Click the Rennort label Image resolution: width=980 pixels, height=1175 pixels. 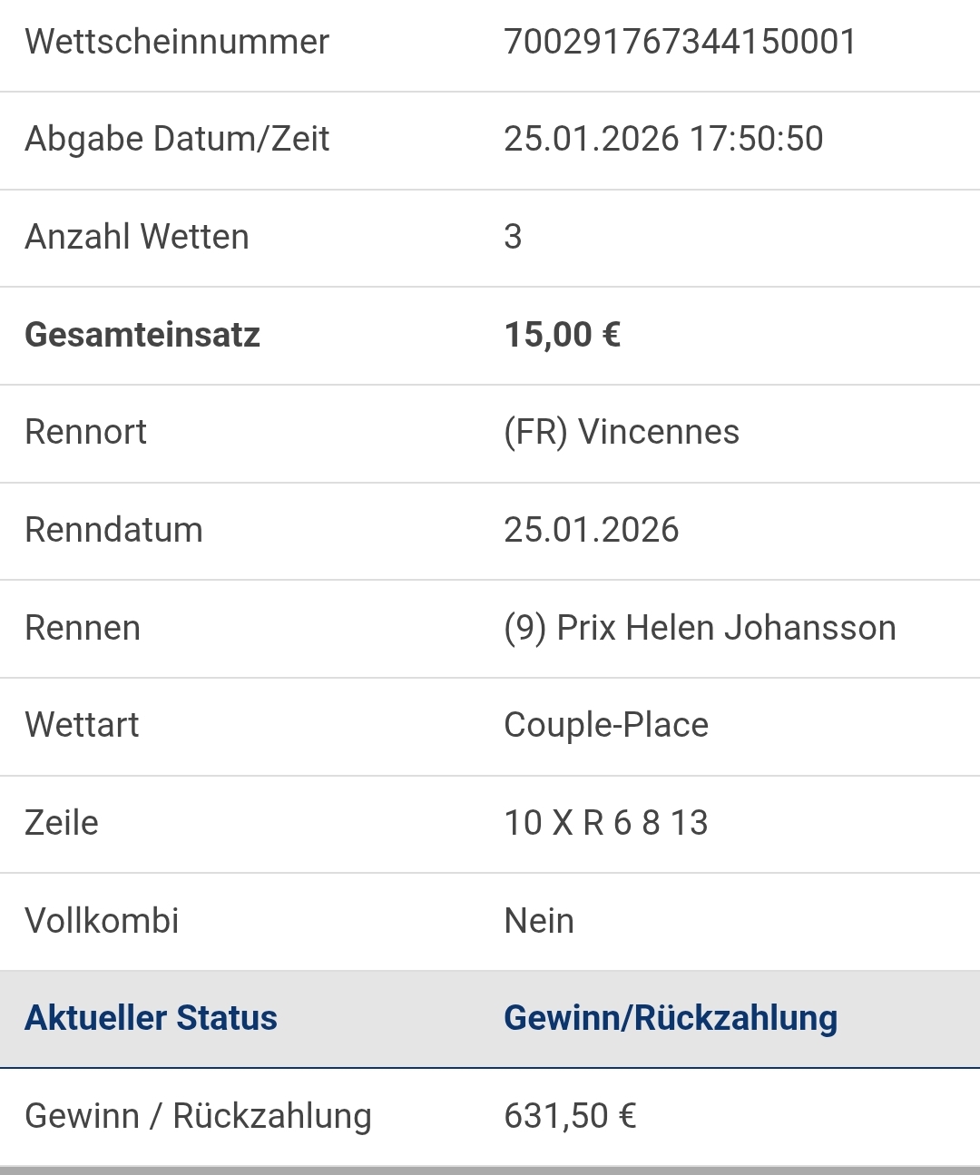pyautogui.click(x=86, y=432)
